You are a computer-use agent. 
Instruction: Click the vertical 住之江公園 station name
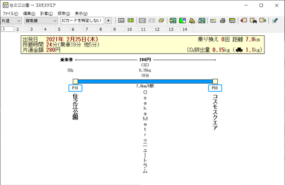click(x=76, y=106)
